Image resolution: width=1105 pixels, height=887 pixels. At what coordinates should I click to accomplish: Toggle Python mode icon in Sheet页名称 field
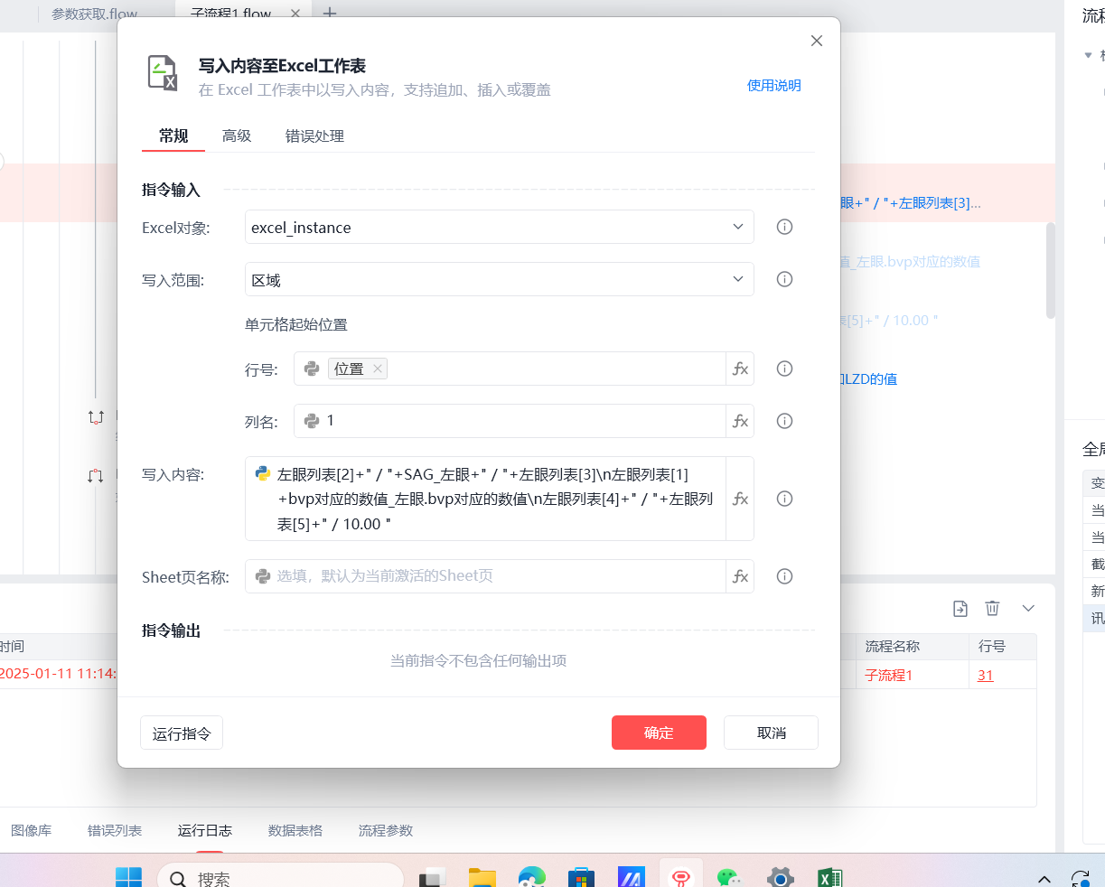tap(263, 576)
